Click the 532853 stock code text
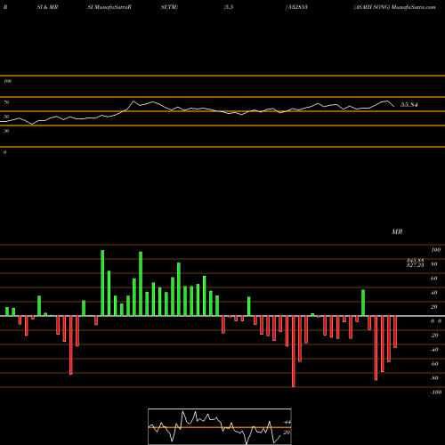The width and height of the screenshot is (445, 445). 297,7
